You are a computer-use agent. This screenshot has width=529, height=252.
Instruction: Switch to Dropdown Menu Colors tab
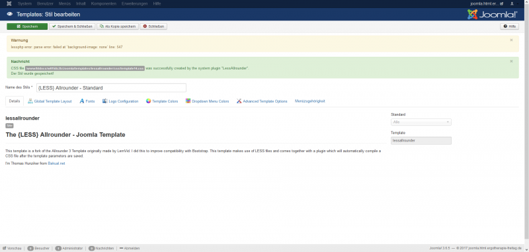click(x=207, y=101)
